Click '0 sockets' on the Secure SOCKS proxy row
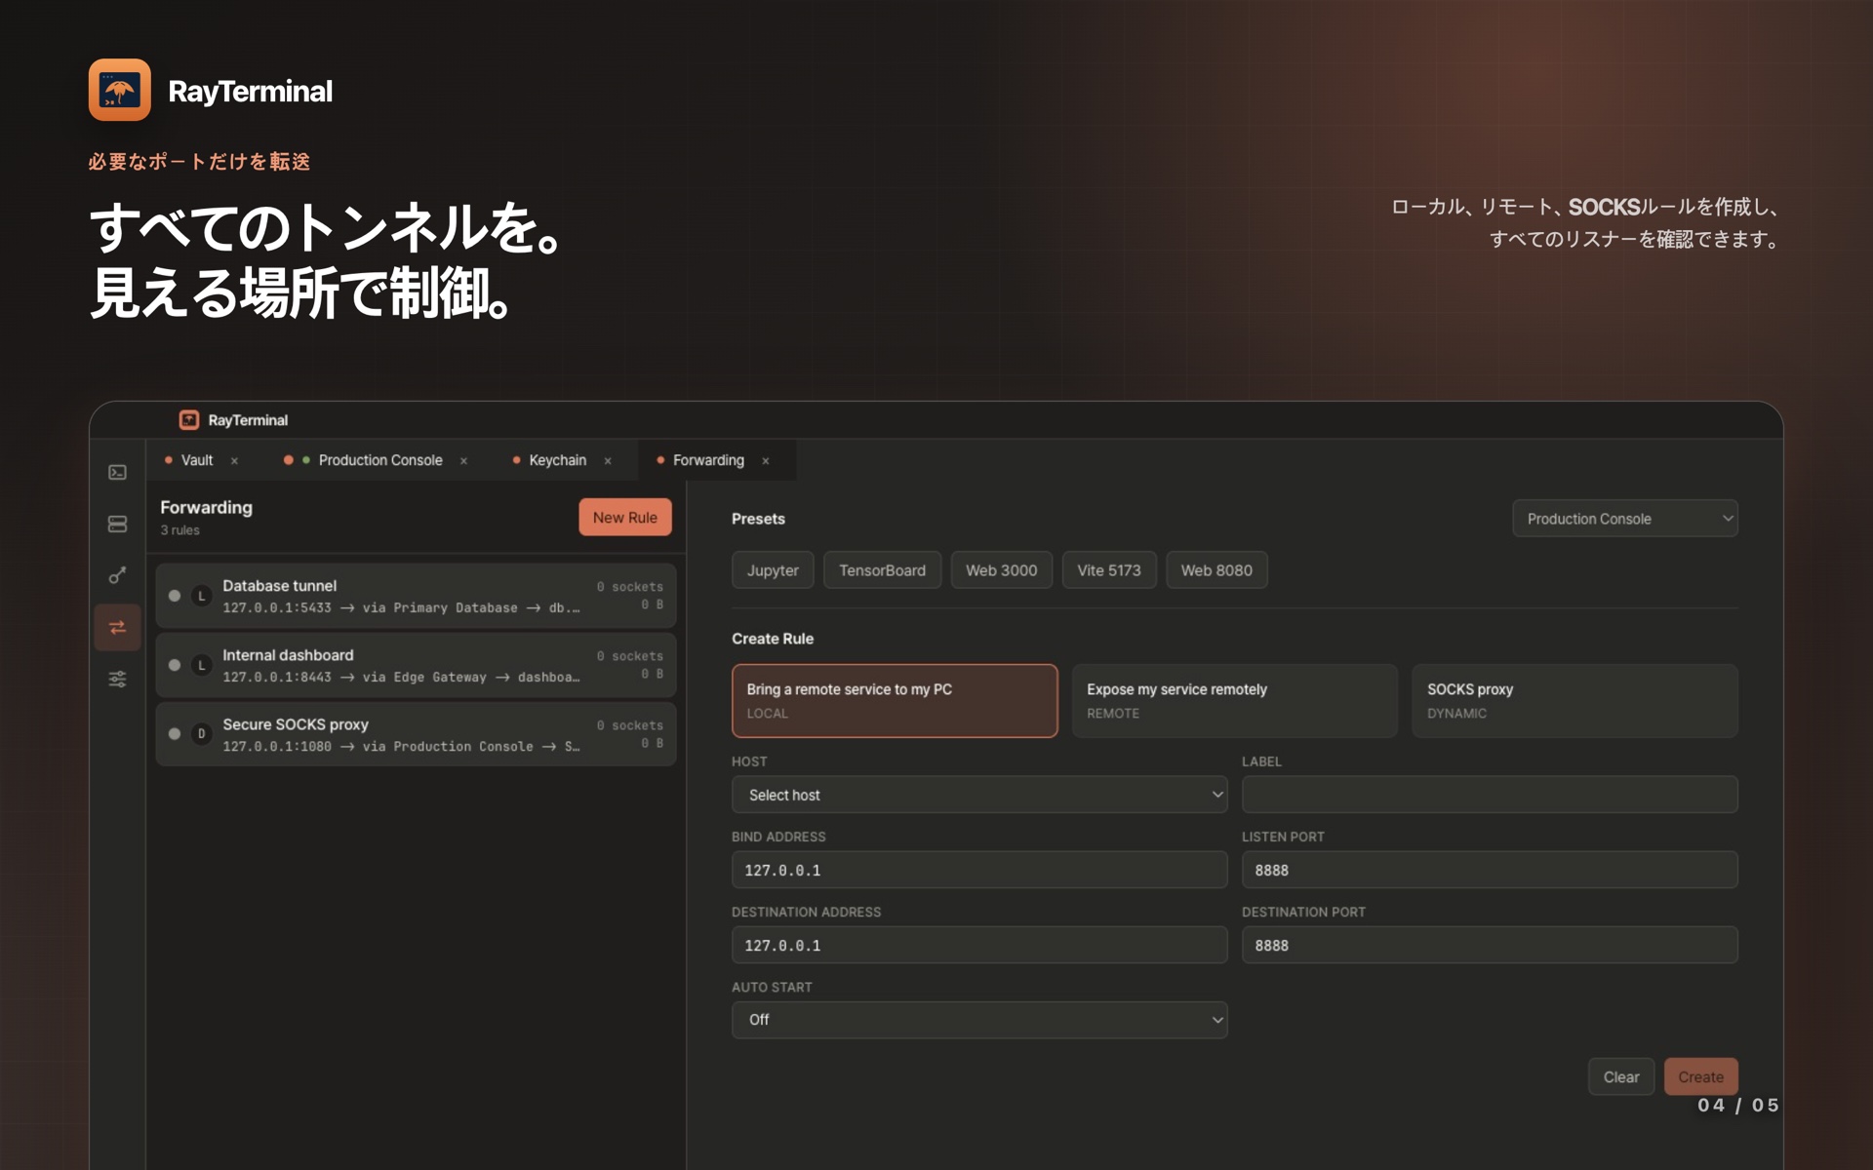1873x1170 pixels. pyautogui.click(x=630, y=725)
